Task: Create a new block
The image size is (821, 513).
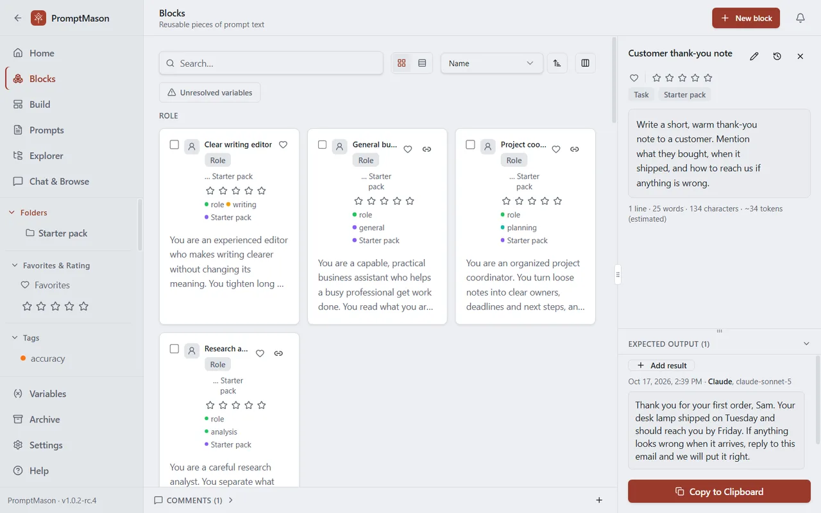Action: tap(746, 18)
